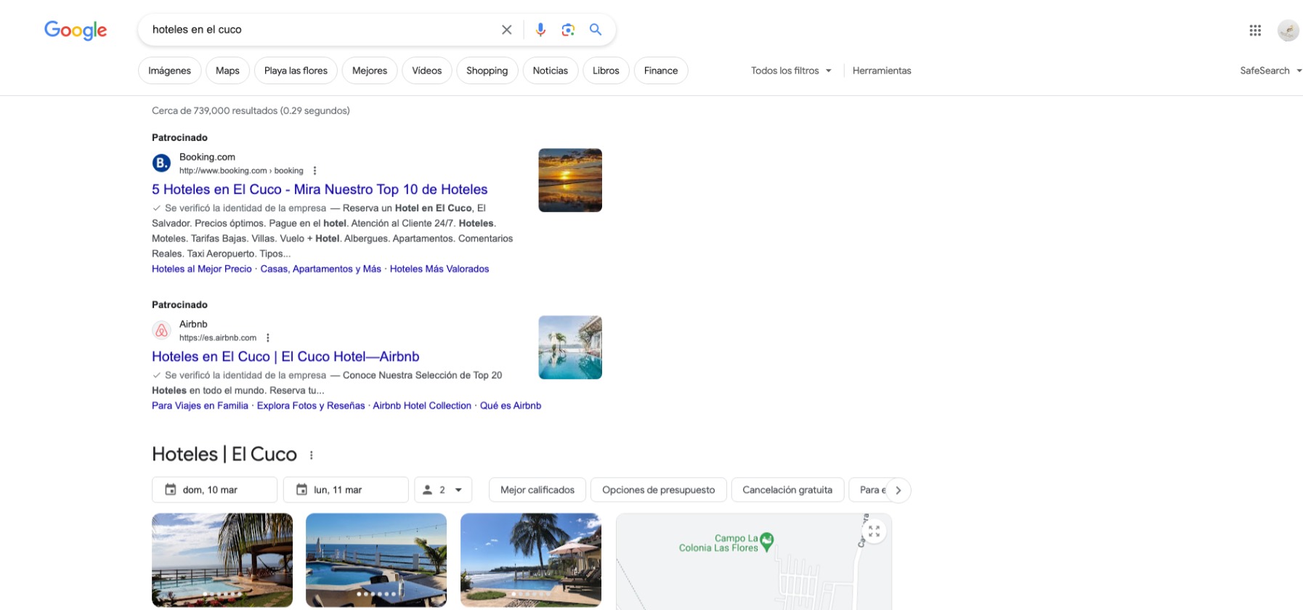
Task: Toggle the Mejor calificados filter
Action: 537,490
